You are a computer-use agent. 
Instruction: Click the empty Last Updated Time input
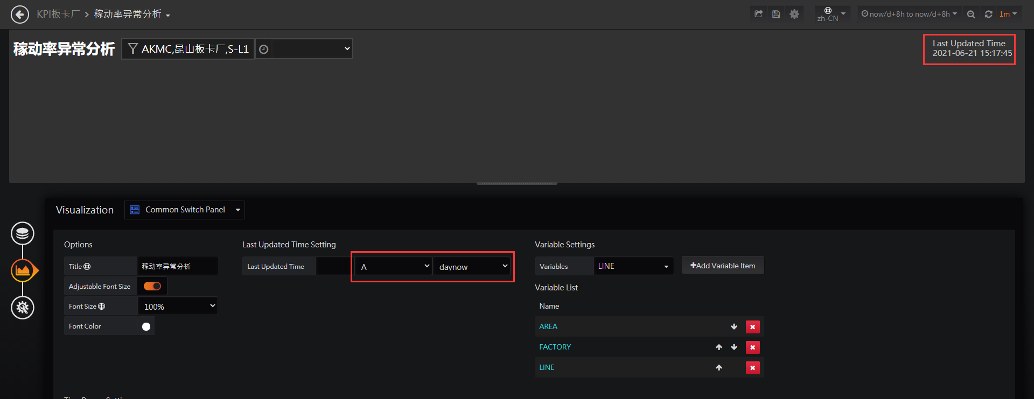tap(334, 266)
